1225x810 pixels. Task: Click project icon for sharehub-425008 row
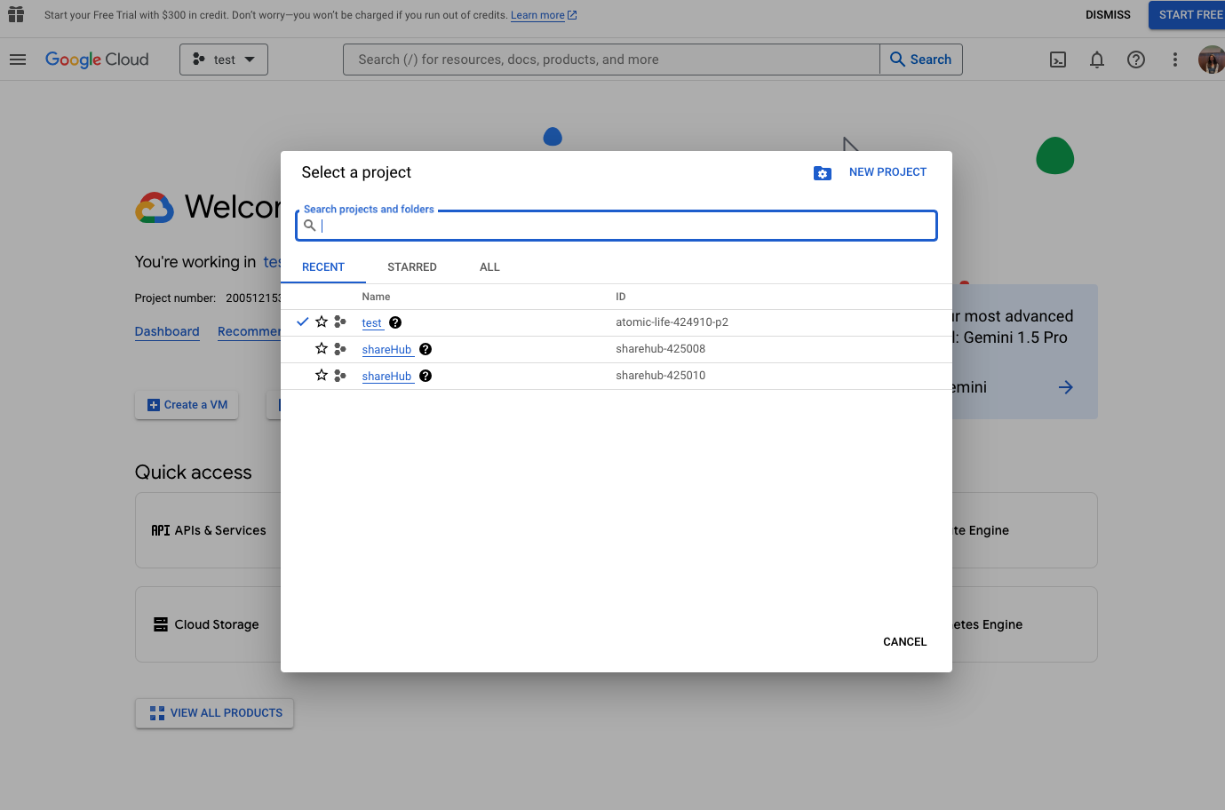pyautogui.click(x=340, y=349)
